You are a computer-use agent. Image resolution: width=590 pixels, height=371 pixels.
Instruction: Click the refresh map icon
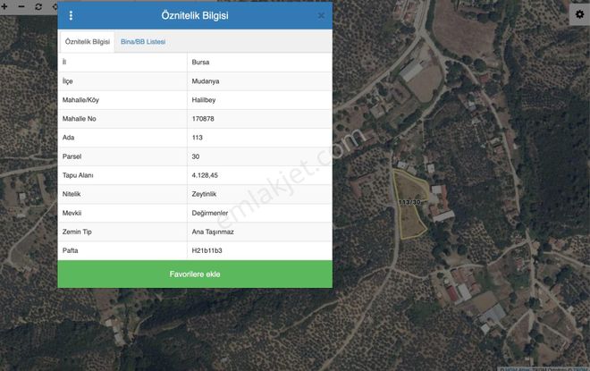[x=38, y=6]
